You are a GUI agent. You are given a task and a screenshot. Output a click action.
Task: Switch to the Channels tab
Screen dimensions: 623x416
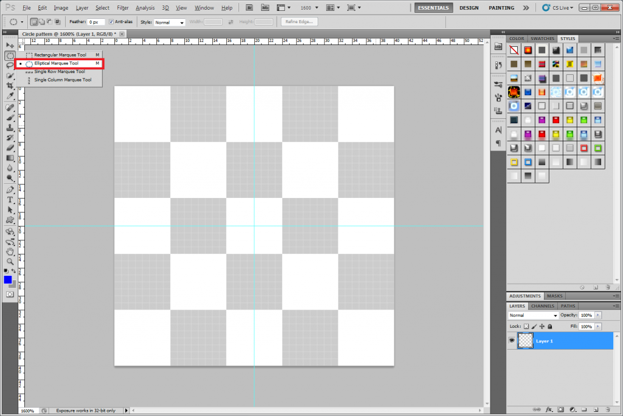542,306
